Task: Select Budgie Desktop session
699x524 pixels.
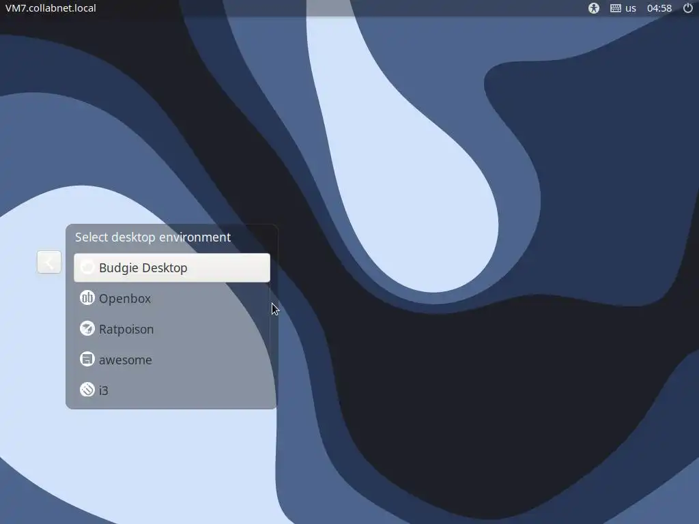Action: [171, 267]
